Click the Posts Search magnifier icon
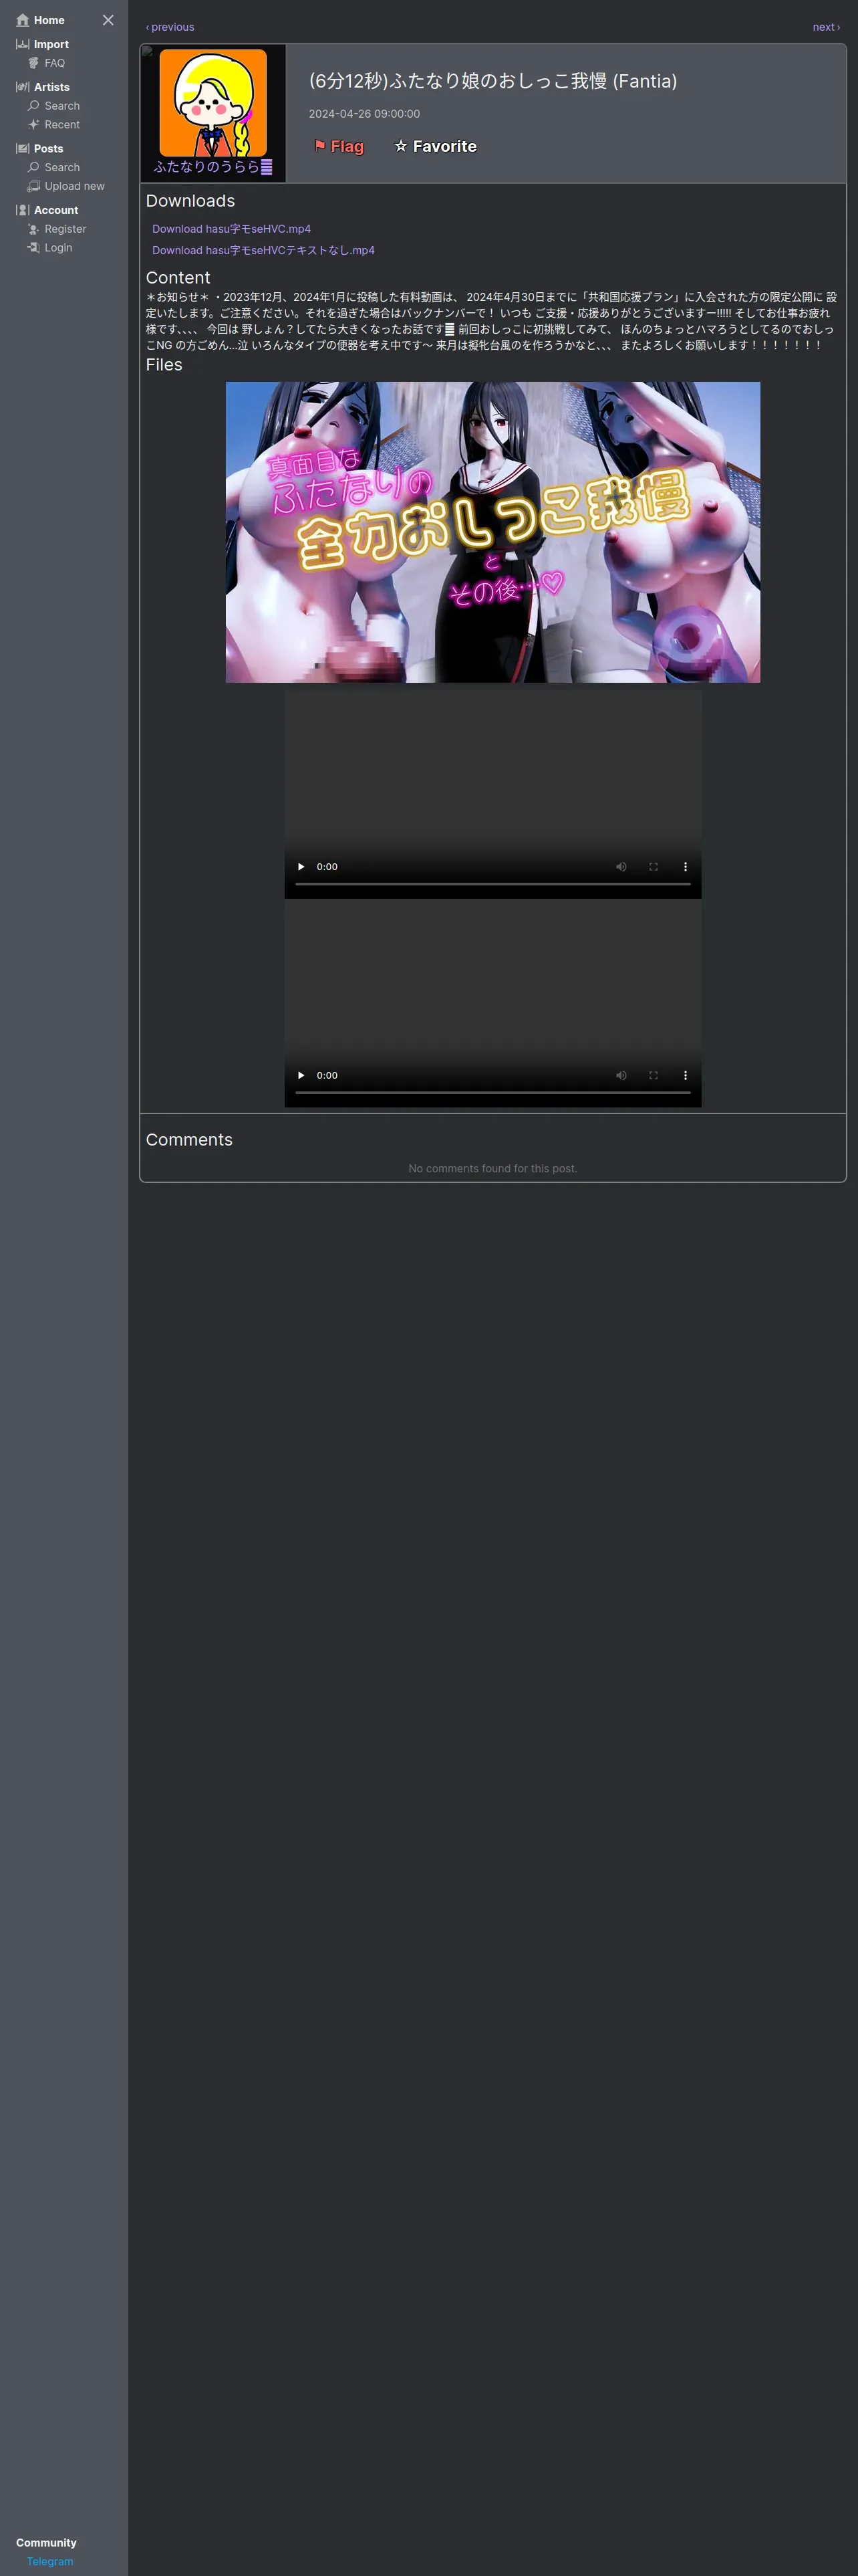Screen dimensions: 858x2576 [x=33, y=168]
